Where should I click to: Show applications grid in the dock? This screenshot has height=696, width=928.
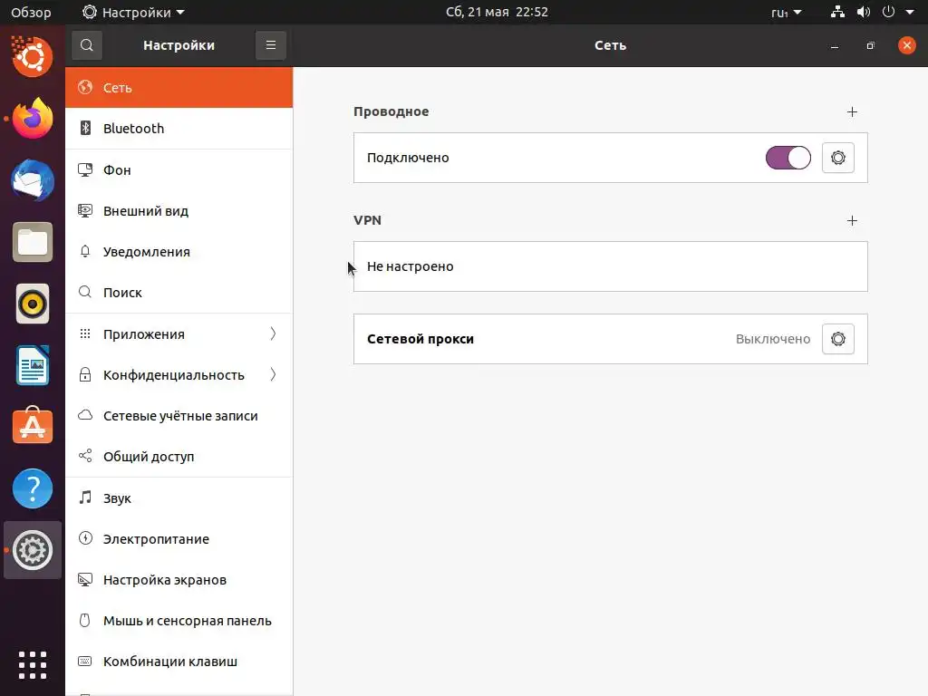point(33,664)
